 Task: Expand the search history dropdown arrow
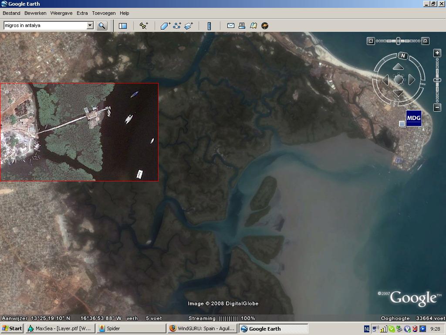pyautogui.click(x=90, y=26)
